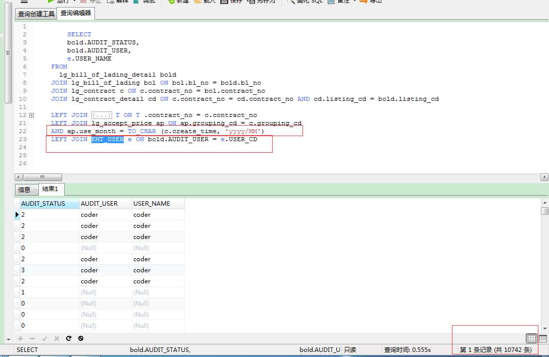Click the 查询时间: 0.555s status entry

point(407,349)
